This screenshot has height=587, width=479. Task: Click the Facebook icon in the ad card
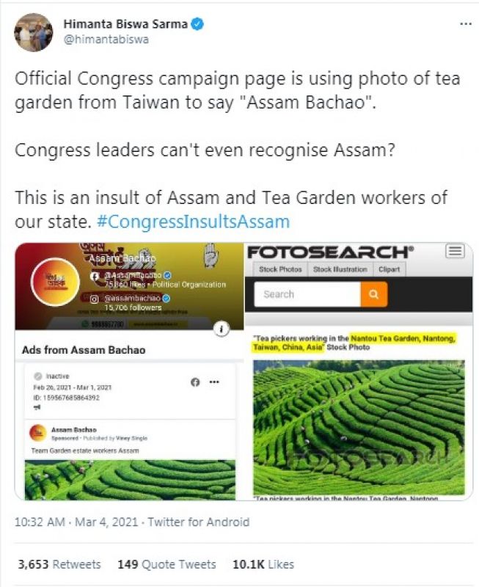195,382
